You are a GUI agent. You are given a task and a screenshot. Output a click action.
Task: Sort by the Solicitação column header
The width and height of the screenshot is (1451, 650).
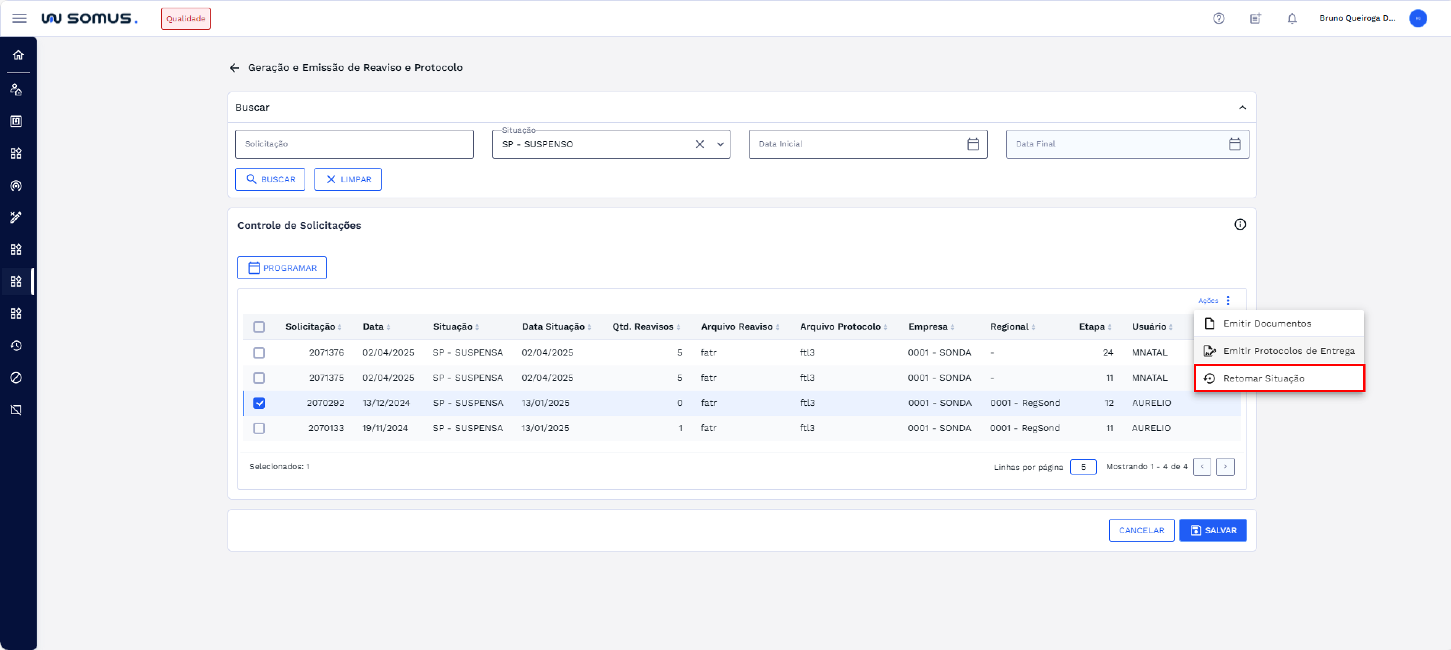[x=310, y=327]
